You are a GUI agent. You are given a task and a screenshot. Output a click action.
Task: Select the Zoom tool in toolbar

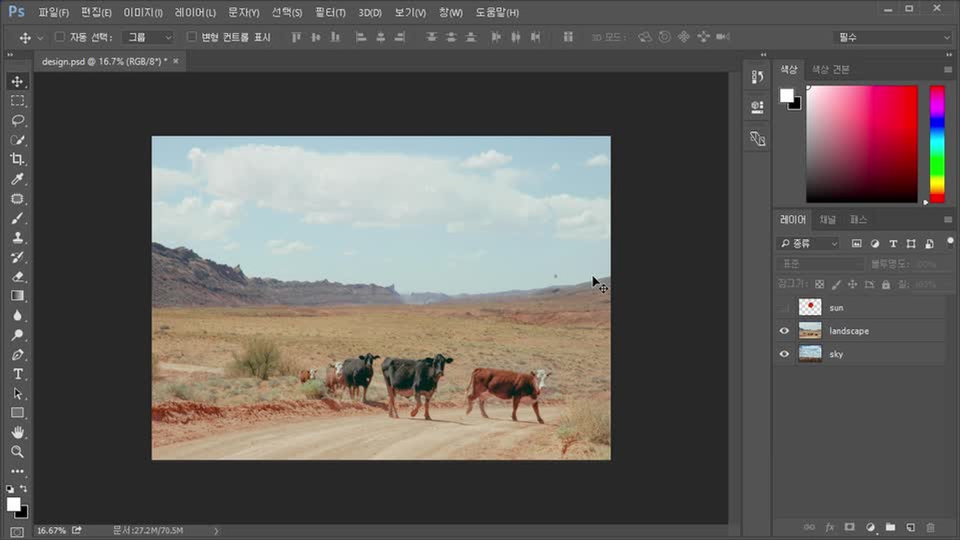(17, 452)
